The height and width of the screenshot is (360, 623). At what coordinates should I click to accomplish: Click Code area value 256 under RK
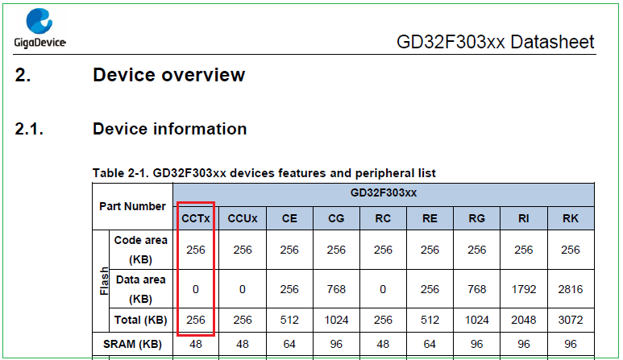point(571,250)
